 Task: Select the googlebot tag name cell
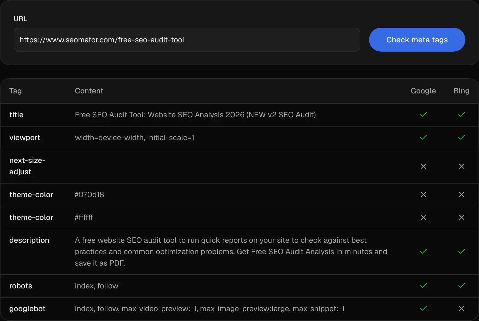(x=27, y=309)
